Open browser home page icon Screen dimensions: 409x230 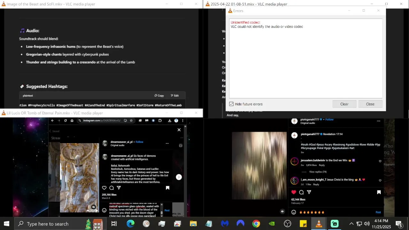click(x=72, y=120)
